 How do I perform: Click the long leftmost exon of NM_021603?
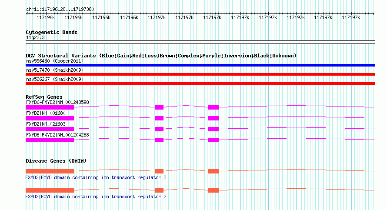coord(50,129)
